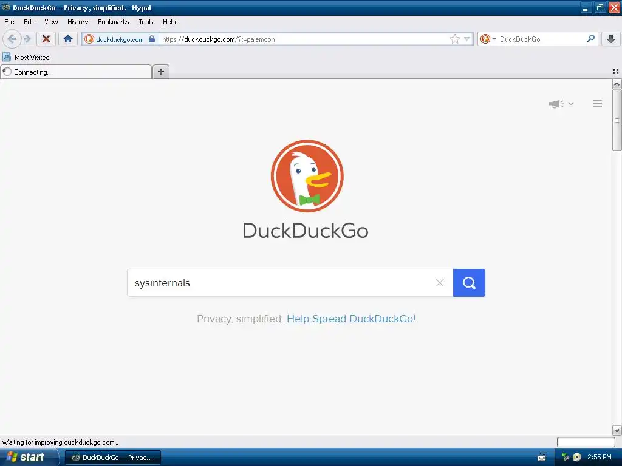Select the Connecting... tab
Screen dimensions: 622x466
point(76,72)
